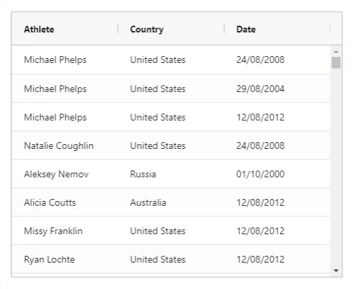This screenshot has width=354, height=289.
Task: Select the Alicia Coutts row
Action: [171, 202]
